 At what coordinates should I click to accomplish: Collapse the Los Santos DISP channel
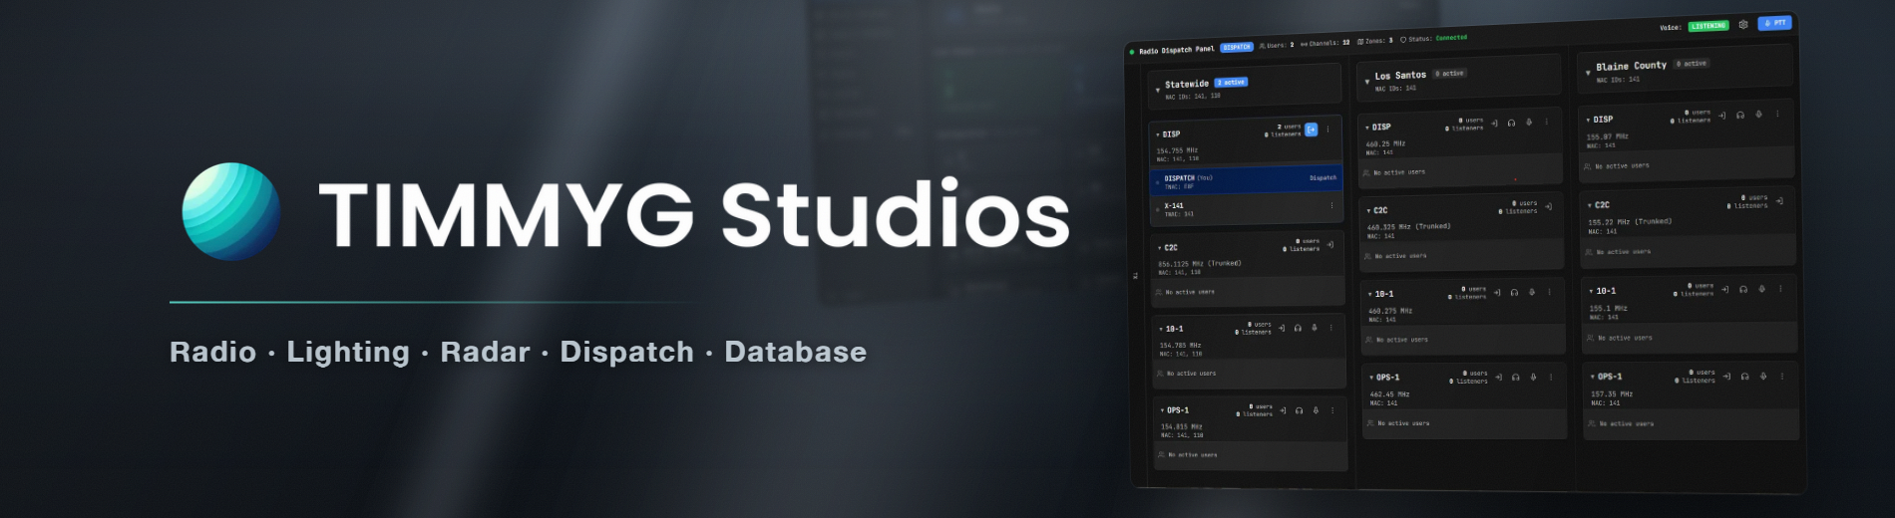click(1367, 128)
